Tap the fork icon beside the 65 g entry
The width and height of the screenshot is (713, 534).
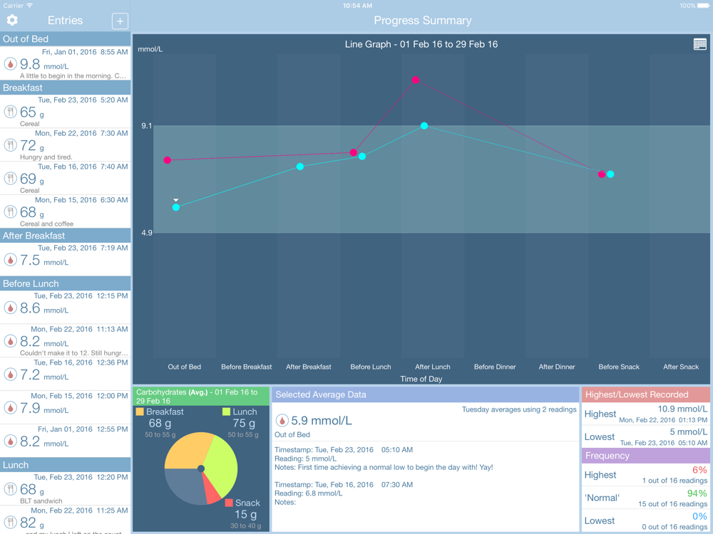point(11,112)
